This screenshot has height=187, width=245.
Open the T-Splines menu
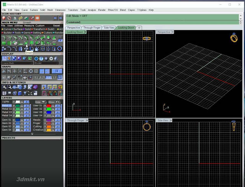coord(142,10)
